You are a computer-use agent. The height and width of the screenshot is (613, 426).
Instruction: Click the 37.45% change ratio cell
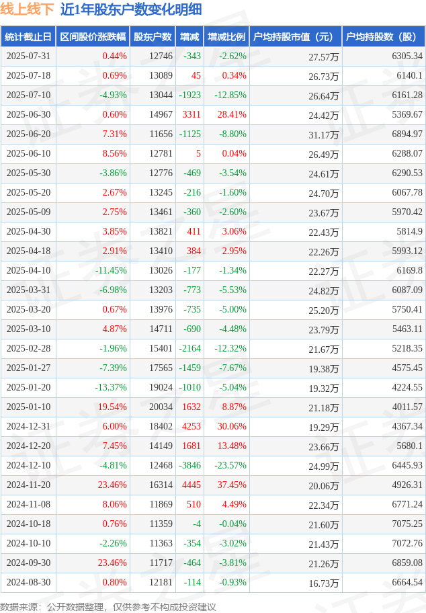pos(232,485)
